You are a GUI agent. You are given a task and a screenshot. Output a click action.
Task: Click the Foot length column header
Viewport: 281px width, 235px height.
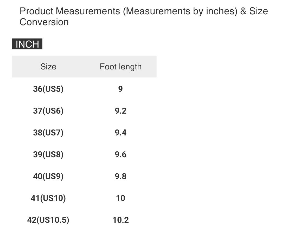pos(120,67)
